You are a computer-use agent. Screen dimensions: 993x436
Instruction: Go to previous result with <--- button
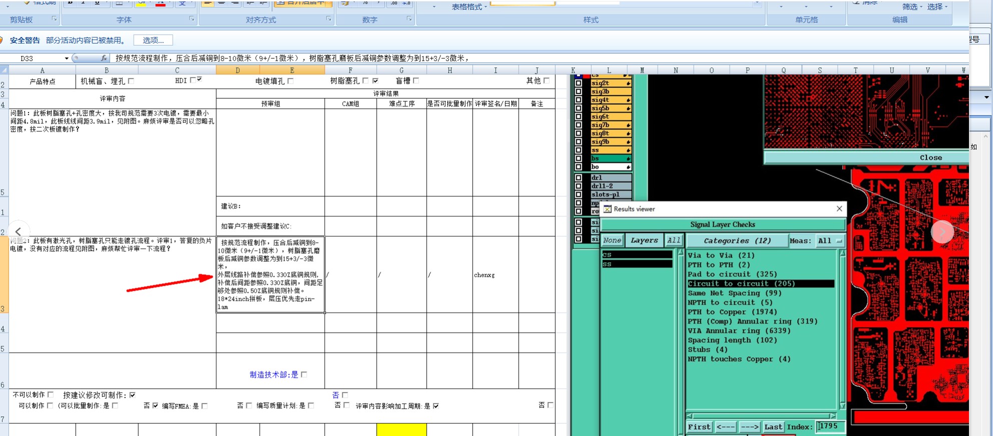tap(725, 427)
